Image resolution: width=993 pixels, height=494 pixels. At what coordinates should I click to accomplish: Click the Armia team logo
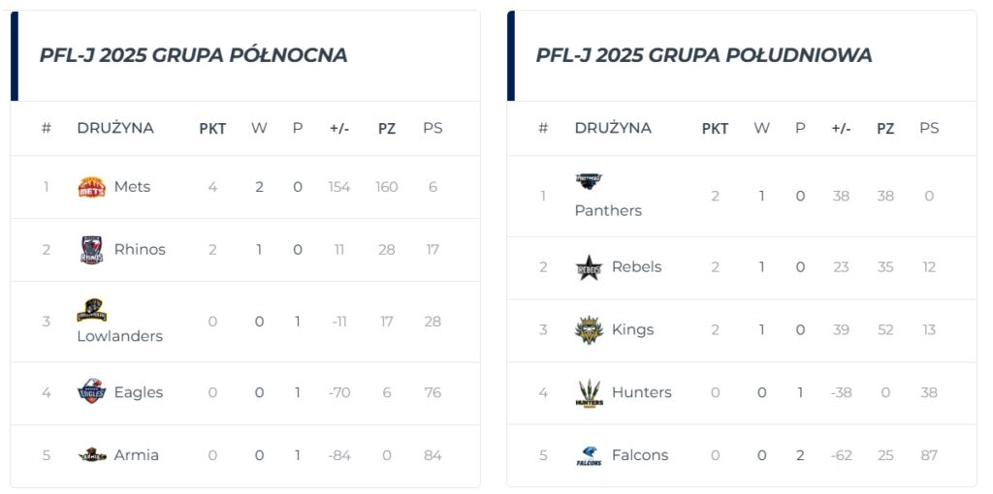coord(92,455)
